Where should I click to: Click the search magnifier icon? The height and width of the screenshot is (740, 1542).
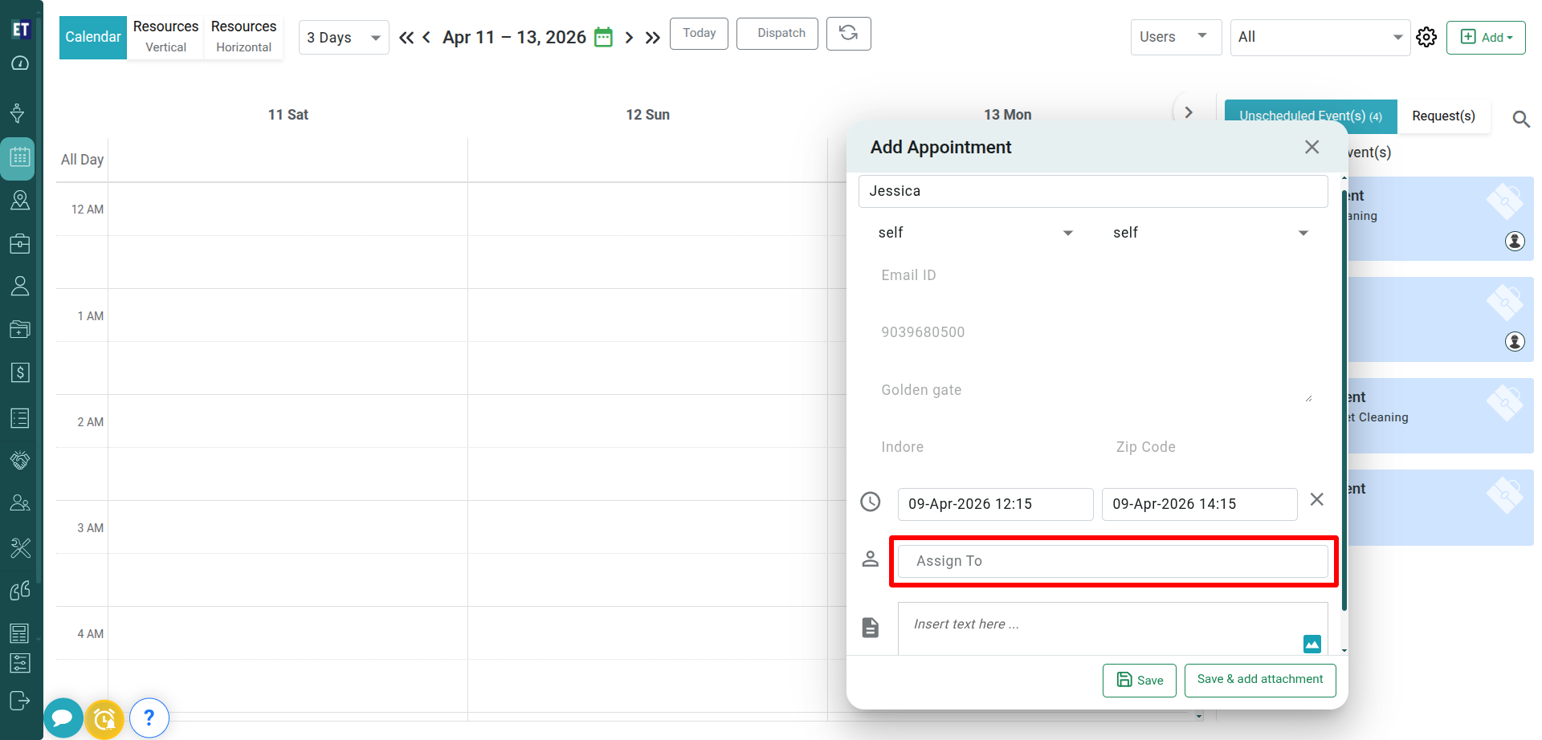[x=1520, y=120]
